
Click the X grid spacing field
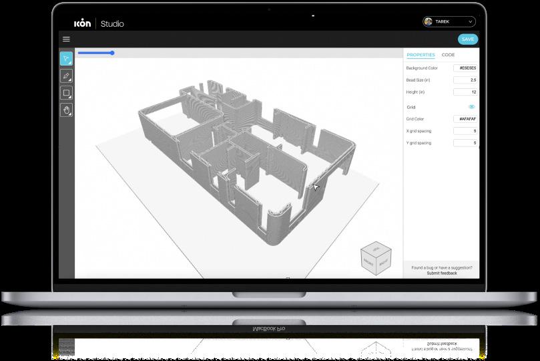[x=465, y=131]
